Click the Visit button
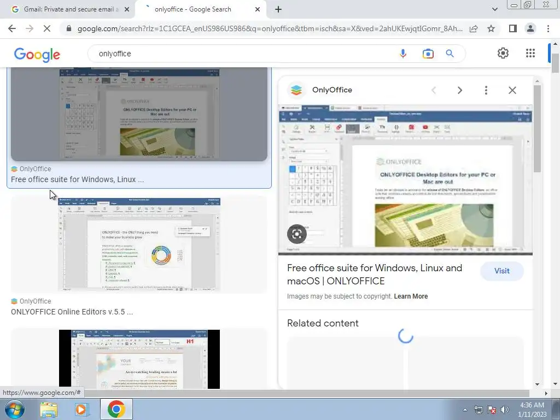 tap(502, 271)
